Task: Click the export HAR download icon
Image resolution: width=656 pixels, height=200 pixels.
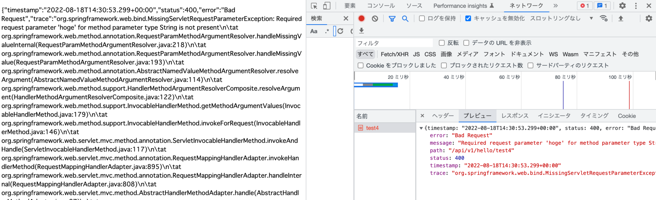Action: pos(361,31)
